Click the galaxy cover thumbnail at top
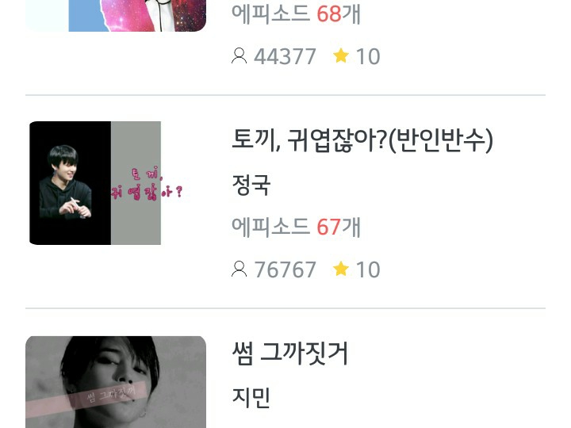The width and height of the screenshot is (571, 428). pyautogui.click(x=116, y=16)
